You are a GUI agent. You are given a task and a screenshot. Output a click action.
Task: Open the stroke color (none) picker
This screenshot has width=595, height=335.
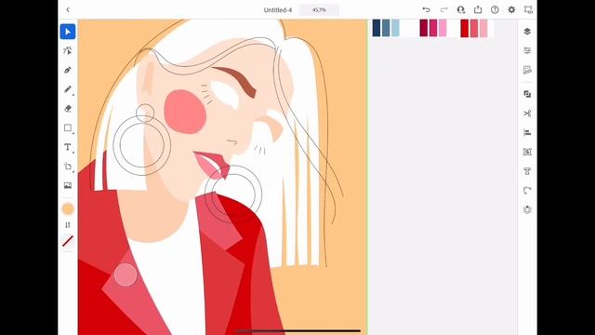coord(68,241)
